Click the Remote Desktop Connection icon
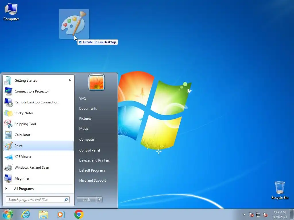 tap(8, 102)
